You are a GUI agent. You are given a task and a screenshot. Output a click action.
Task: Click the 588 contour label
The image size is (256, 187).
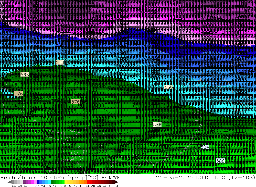coord(220,161)
